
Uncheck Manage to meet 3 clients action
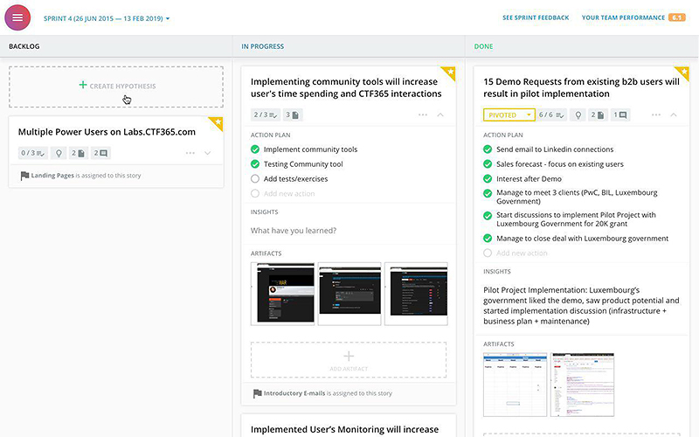coord(488,193)
